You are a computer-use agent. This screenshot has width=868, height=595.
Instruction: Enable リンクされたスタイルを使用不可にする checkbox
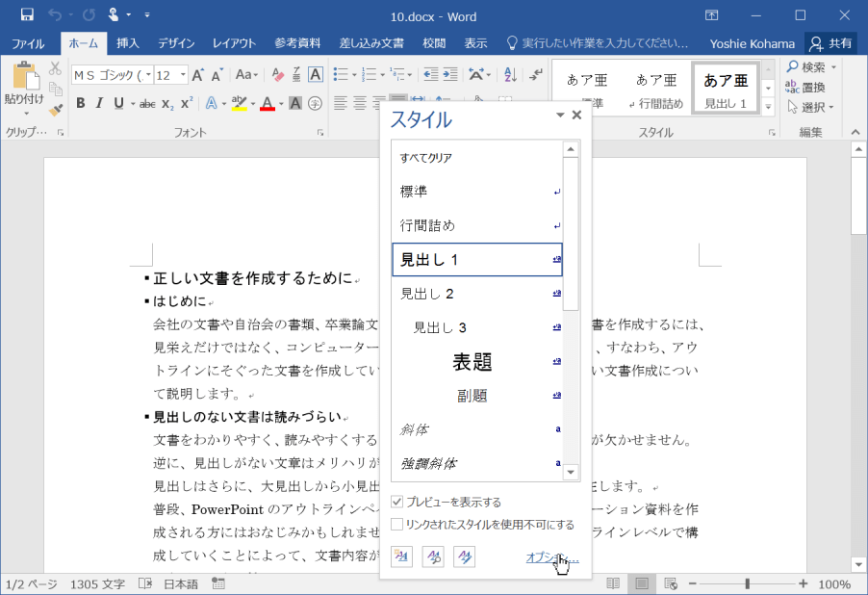pyautogui.click(x=397, y=525)
